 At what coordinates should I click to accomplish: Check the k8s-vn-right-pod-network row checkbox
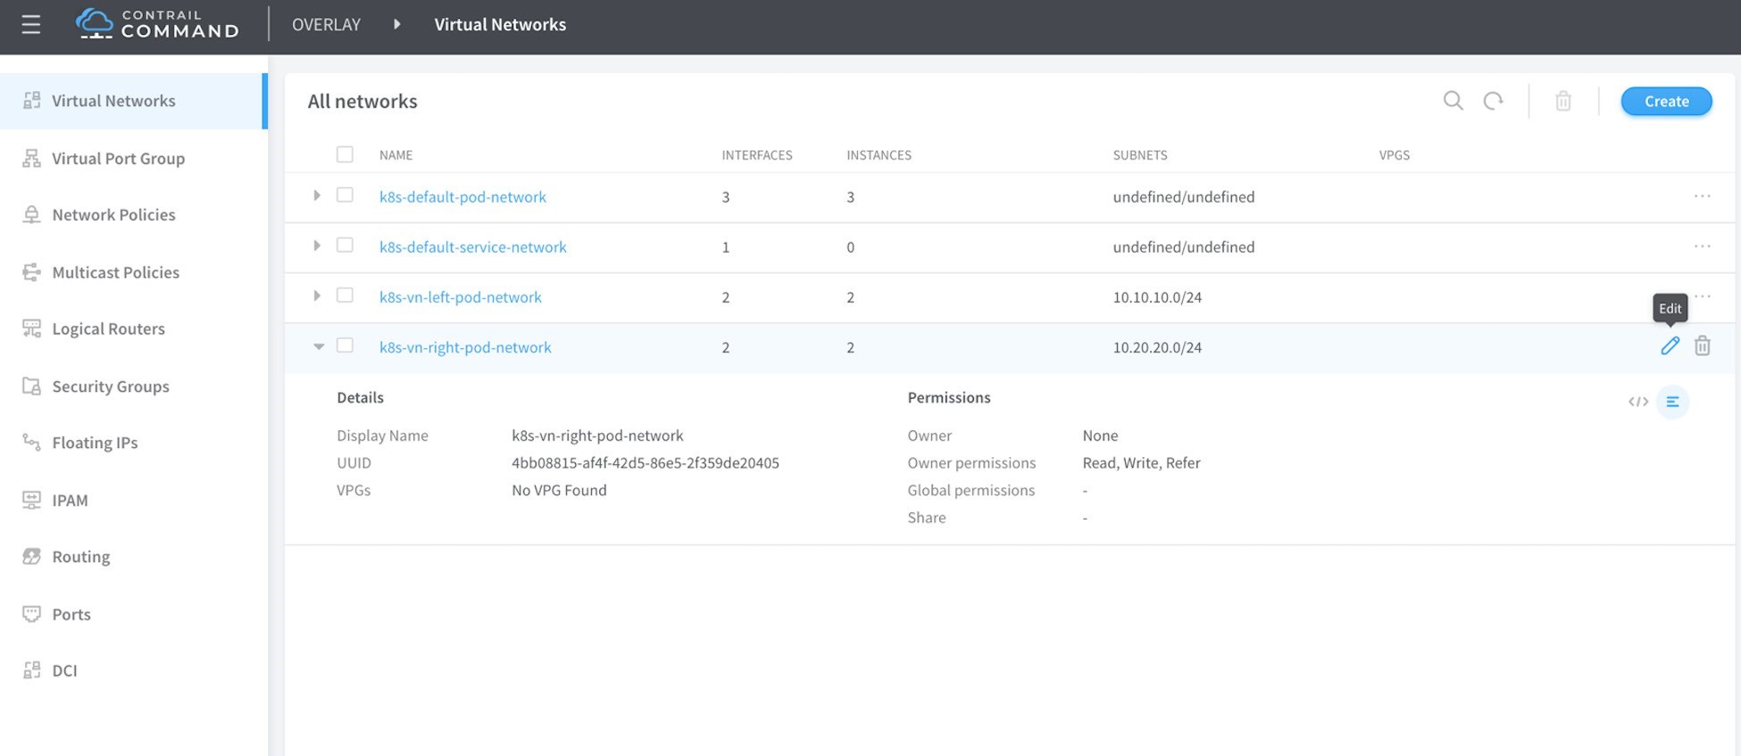click(345, 345)
